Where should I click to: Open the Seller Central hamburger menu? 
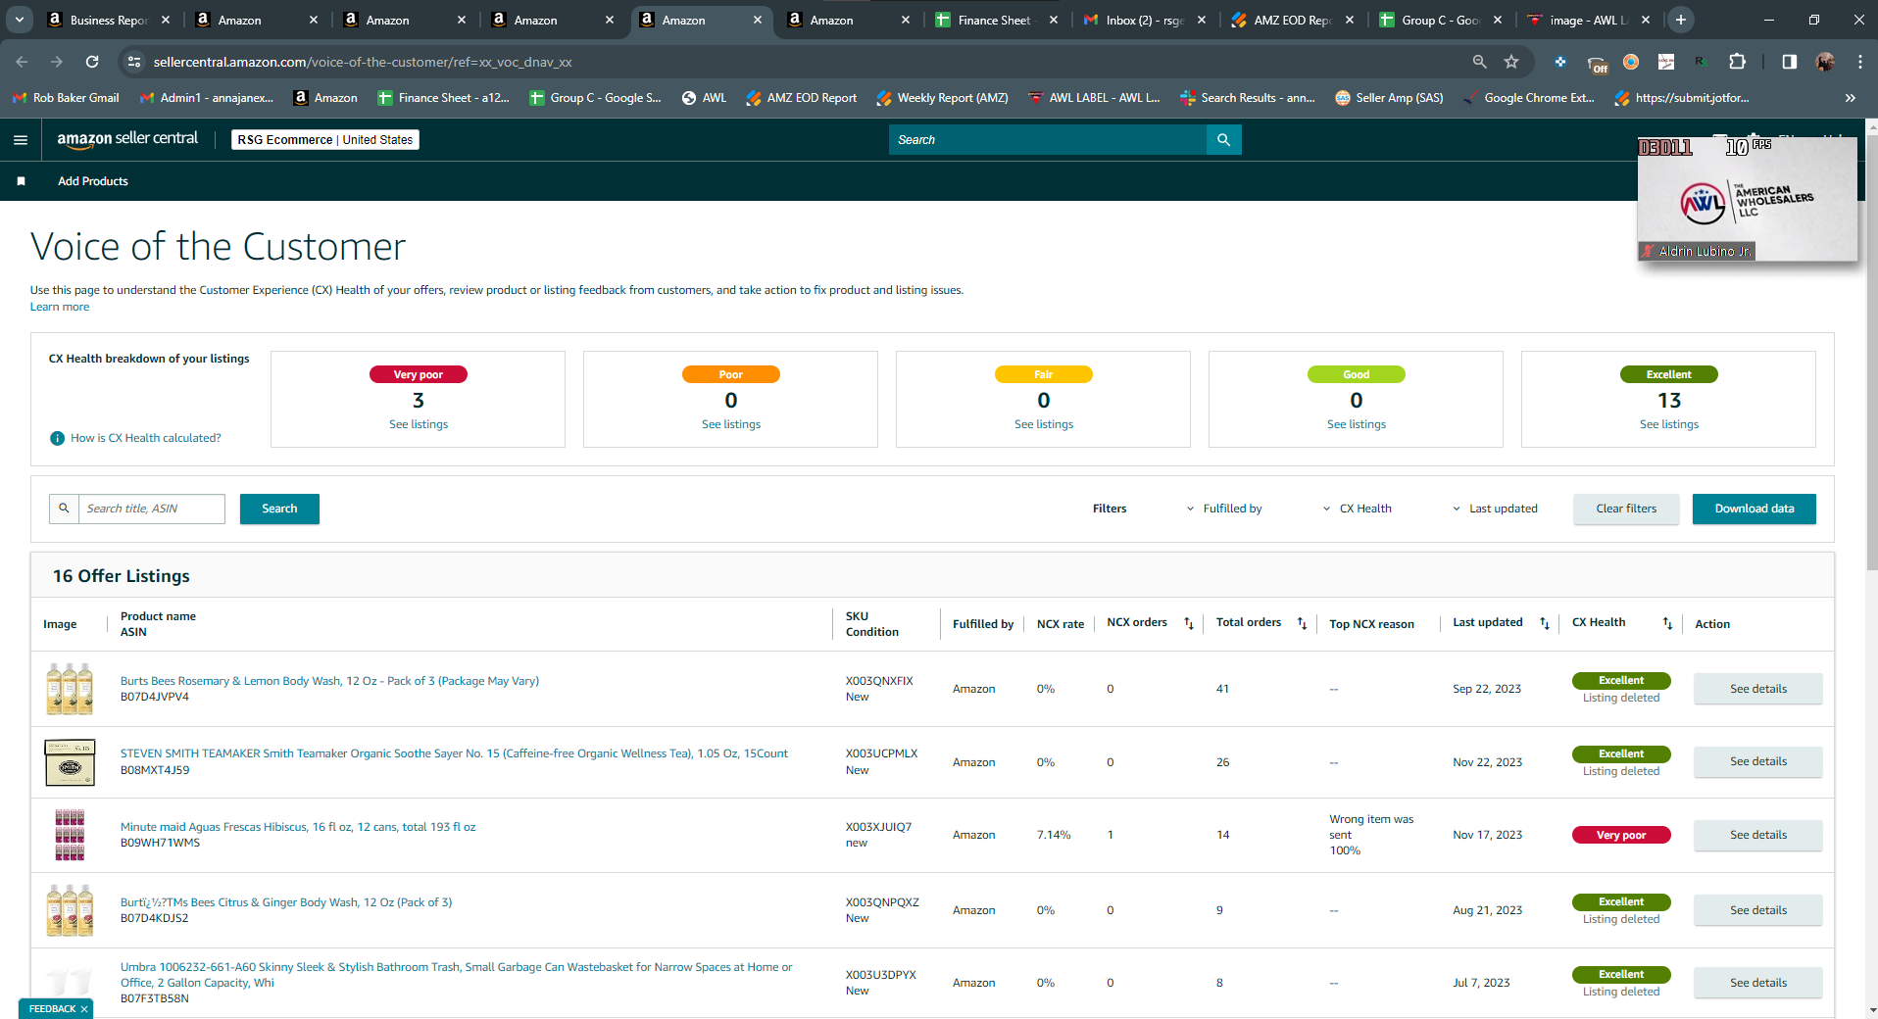pyautogui.click(x=21, y=140)
